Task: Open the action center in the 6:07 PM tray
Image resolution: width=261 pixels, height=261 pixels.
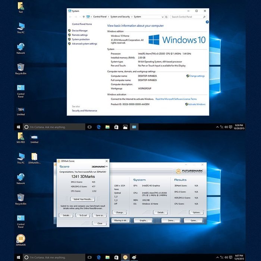Action: pos(230,257)
